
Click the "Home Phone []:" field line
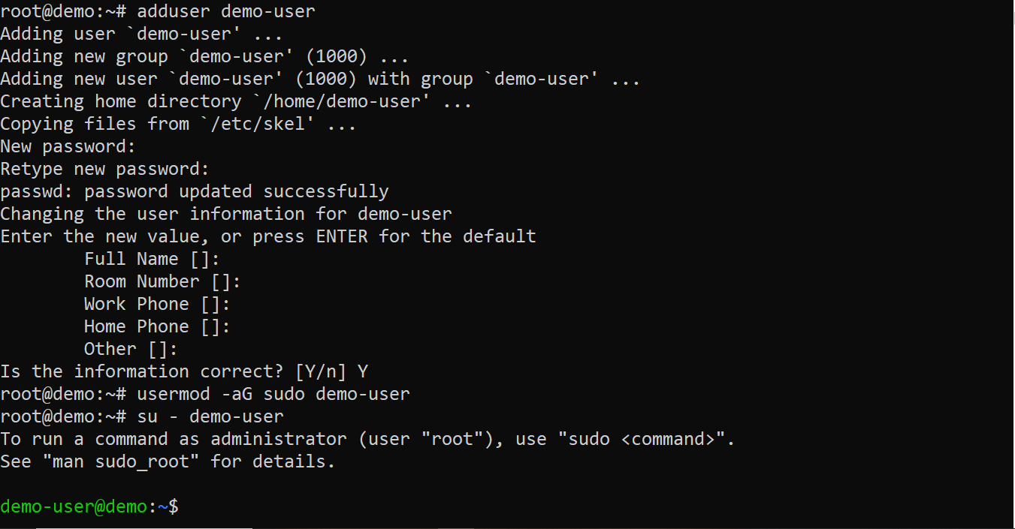coord(157,326)
